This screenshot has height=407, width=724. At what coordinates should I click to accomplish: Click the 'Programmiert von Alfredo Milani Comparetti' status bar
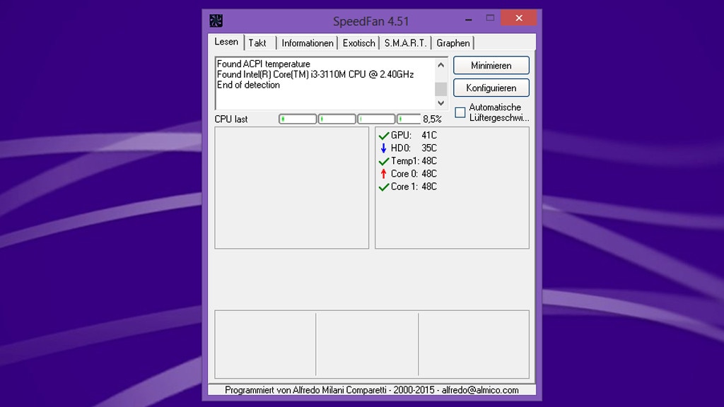[x=372, y=390]
